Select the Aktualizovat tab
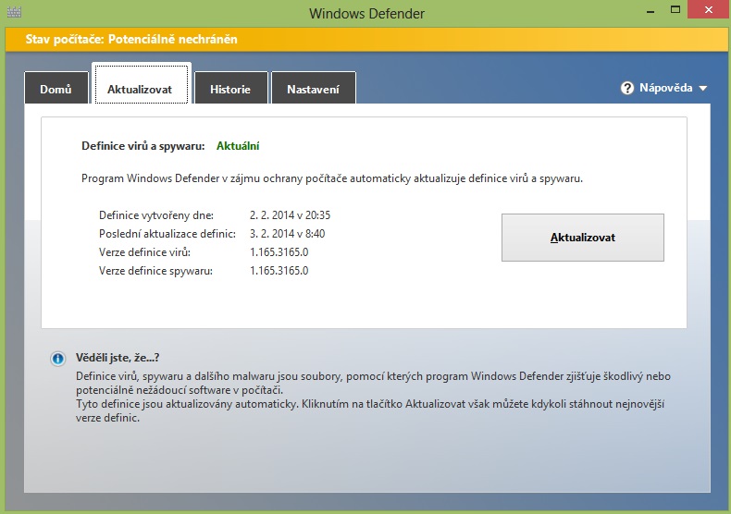Image resolution: width=731 pixels, height=514 pixels. [141, 84]
